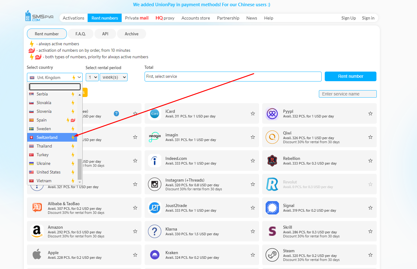Viewport: 417px width, 269px height.
Task: Click the blue help question icon
Action: tap(116, 114)
